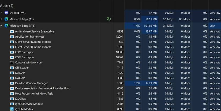The height and width of the screenshot is (111, 221).
Task: Select the Application Frame Host process
Action: coord(29,37)
